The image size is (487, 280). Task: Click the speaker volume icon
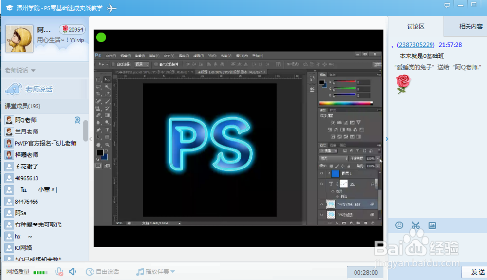pyautogui.click(x=73, y=272)
